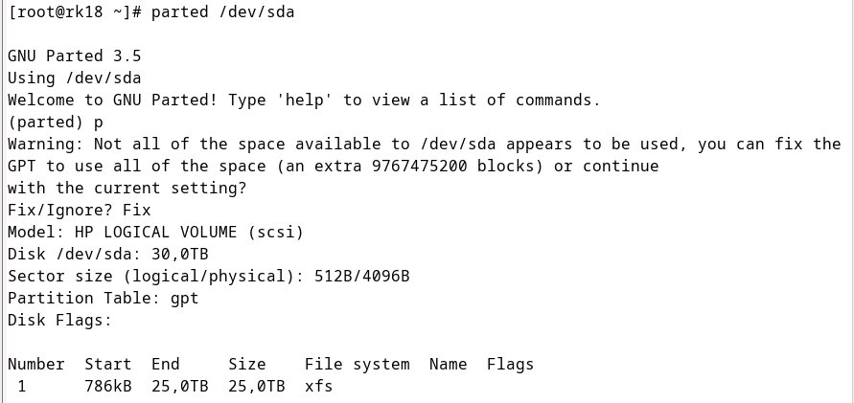Viewport: 854px width, 403px height.
Task: Click the 'Number' column header
Action: (x=36, y=365)
